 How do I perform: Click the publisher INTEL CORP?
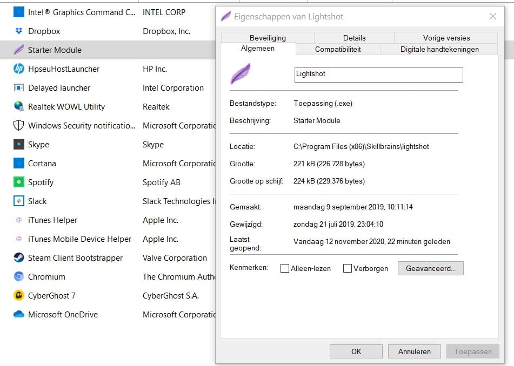coord(164,12)
